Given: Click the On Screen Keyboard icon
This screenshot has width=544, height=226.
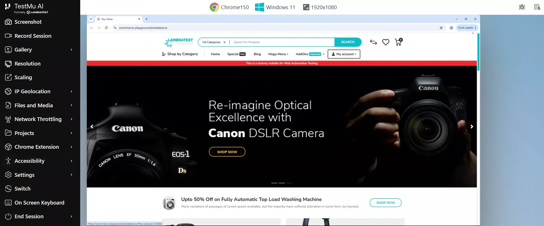Looking at the screenshot, I should (x=8, y=203).
